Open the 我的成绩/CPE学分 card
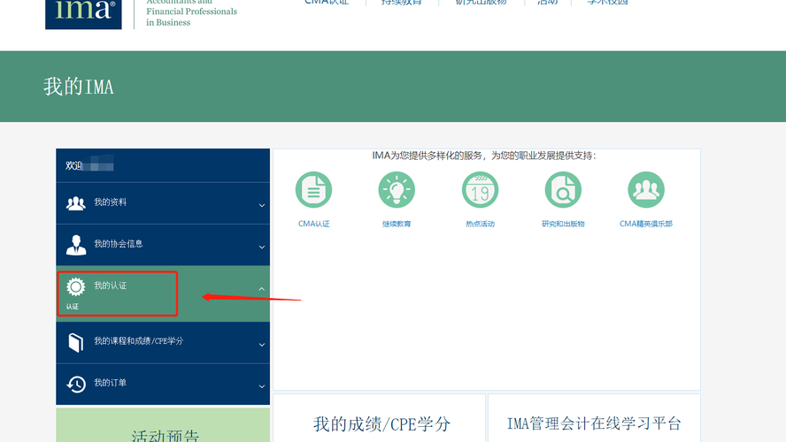The image size is (786, 442). (x=381, y=424)
